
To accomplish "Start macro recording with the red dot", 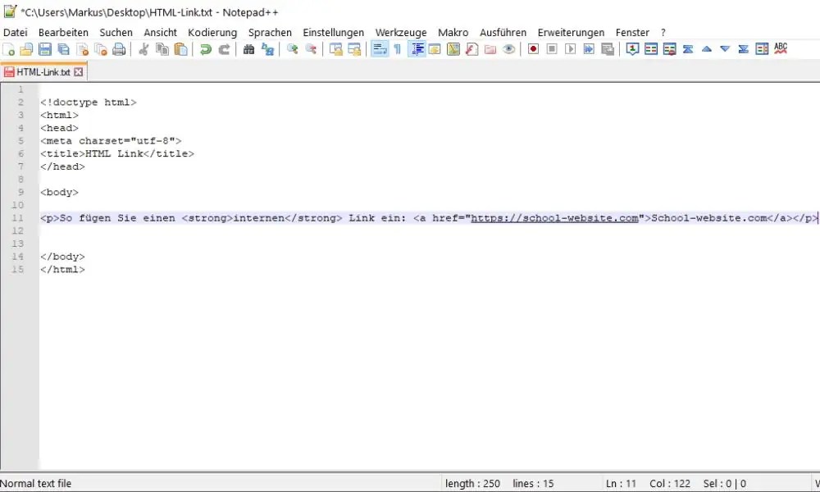I will tap(534, 49).
